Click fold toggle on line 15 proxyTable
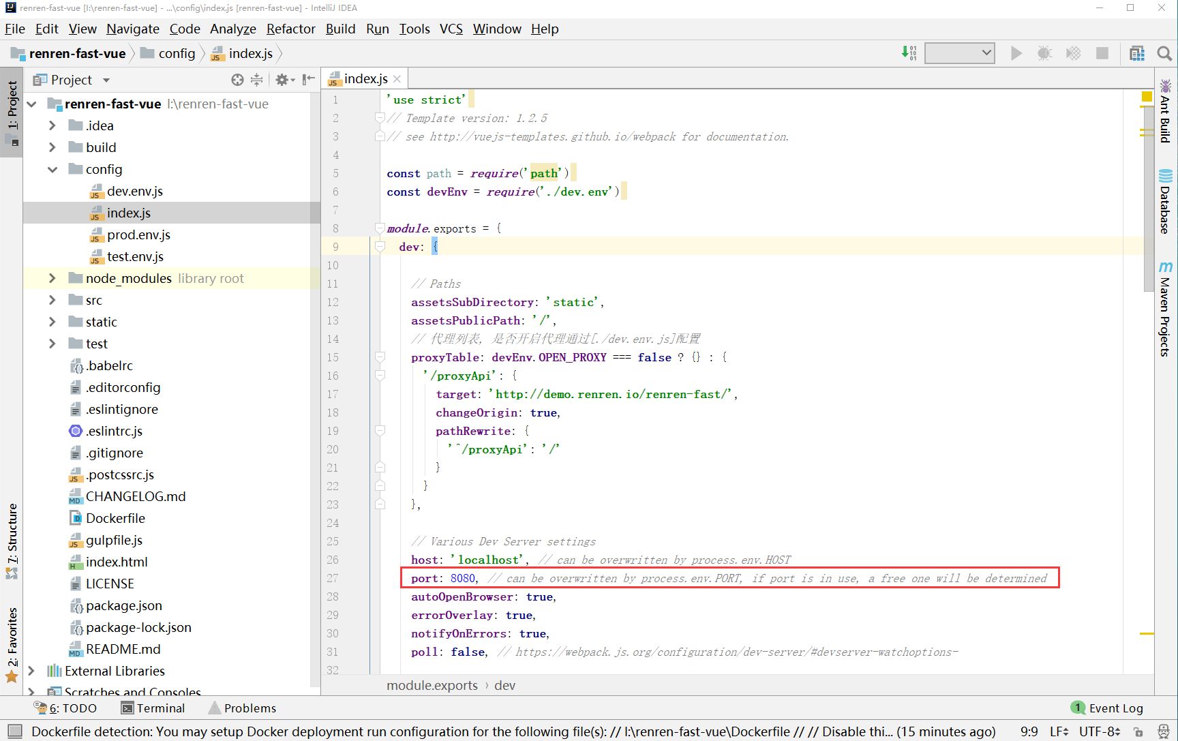The width and height of the screenshot is (1178, 741). point(380,357)
